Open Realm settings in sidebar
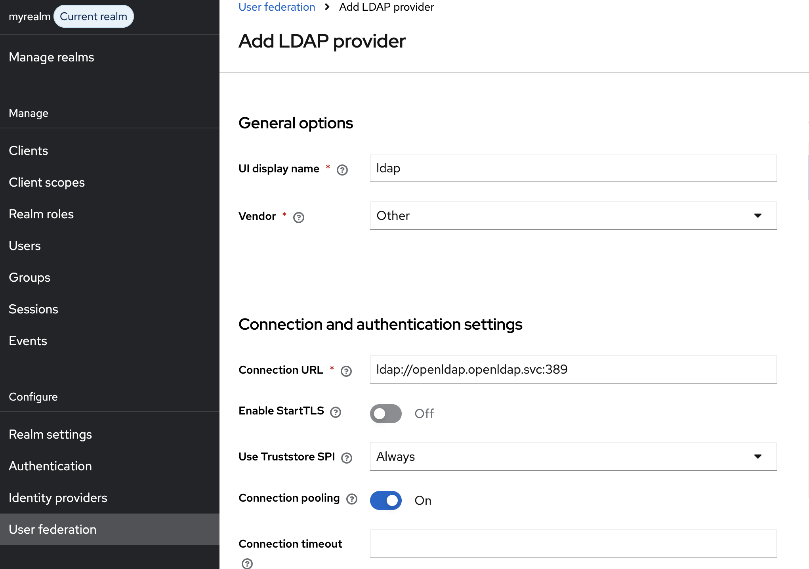Viewport: 809px width, 569px height. click(x=50, y=434)
